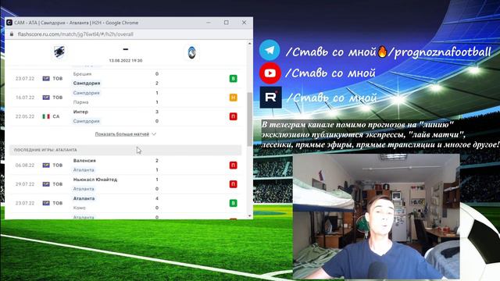Image resolution: width=500 pixels, height=281 pixels.
Task: Click 'Показать больше матчей' link
Action: [122, 134]
